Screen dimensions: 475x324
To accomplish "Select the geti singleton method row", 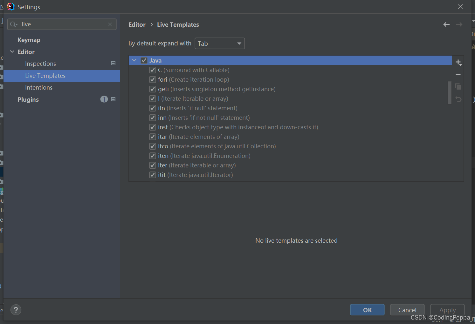I will [x=290, y=89].
